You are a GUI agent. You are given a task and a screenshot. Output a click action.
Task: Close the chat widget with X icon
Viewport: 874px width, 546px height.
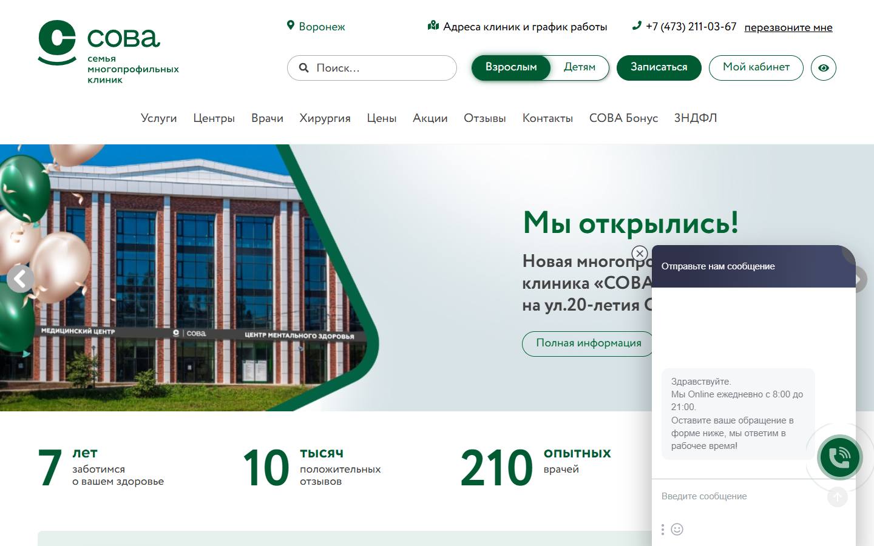640,253
